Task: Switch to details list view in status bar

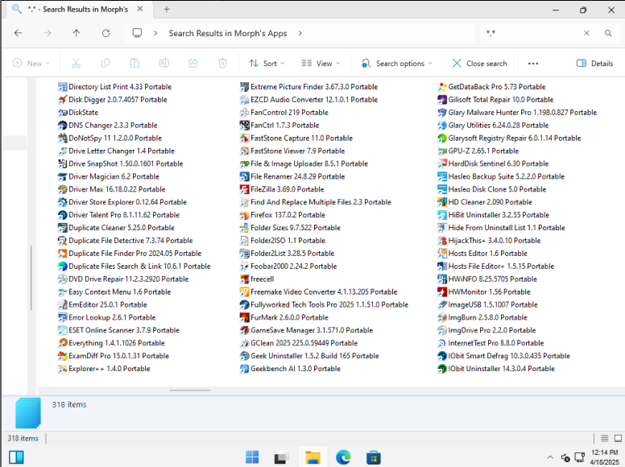Action: click(604, 438)
